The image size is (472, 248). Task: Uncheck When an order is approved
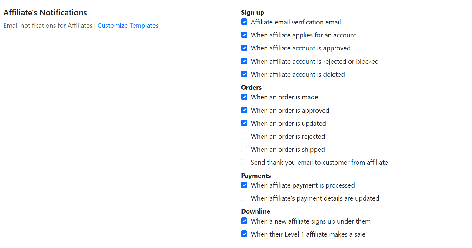tap(244, 110)
